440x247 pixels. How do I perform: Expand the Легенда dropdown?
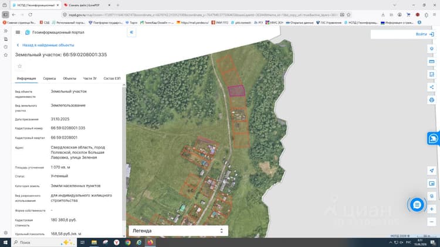[x=178, y=231]
